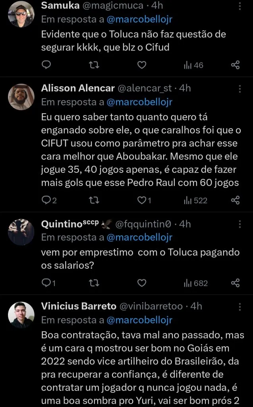Click the reply bubble on Alisson's tweet
The width and height of the screenshot is (253, 407).
(x=46, y=200)
